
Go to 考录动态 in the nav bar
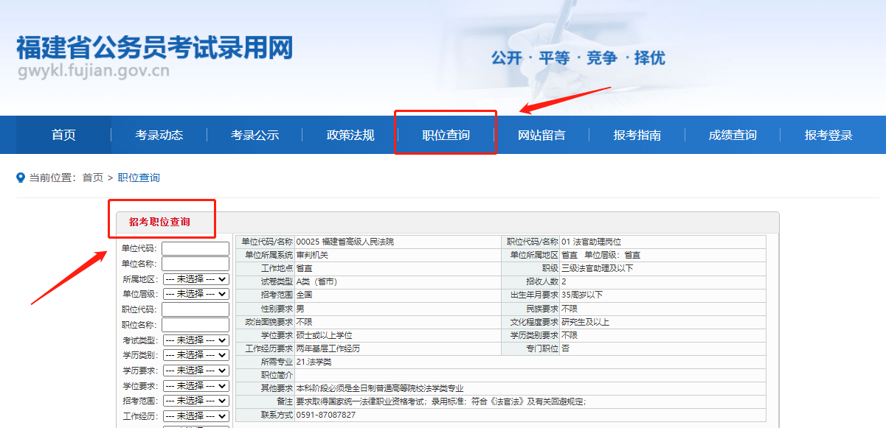(x=159, y=136)
